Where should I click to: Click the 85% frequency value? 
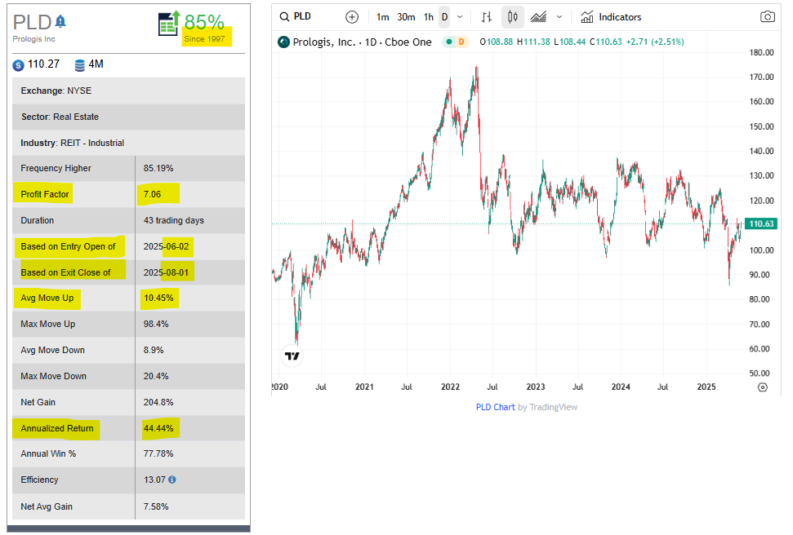[204, 22]
